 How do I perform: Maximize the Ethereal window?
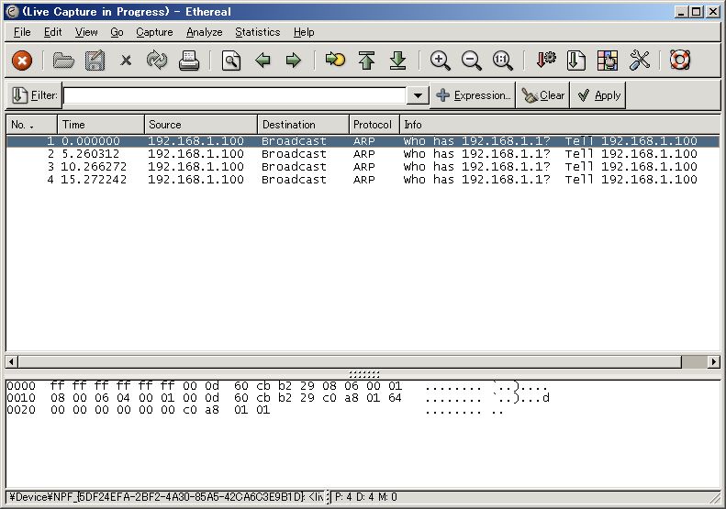point(696,12)
